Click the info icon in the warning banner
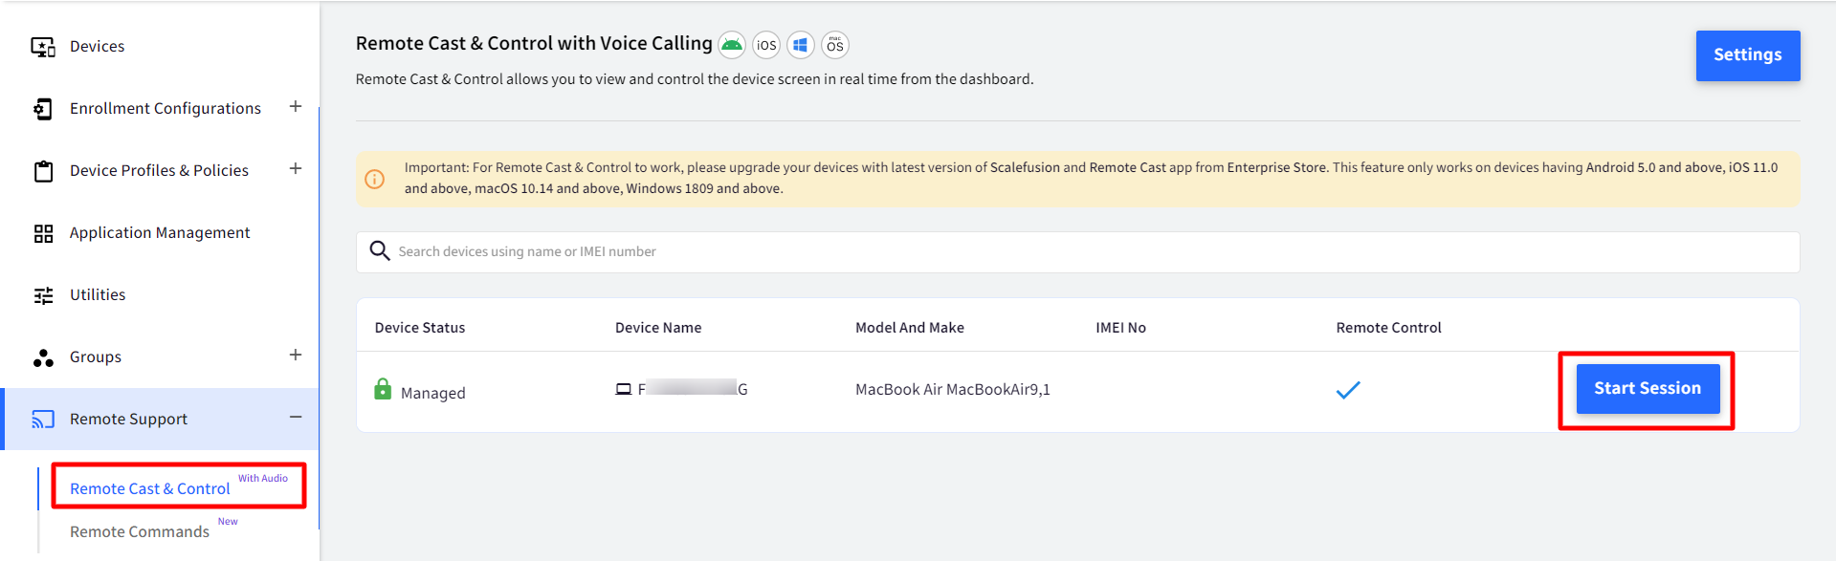The height and width of the screenshot is (561, 1836). pyautogui.click(x=375, y=179)
